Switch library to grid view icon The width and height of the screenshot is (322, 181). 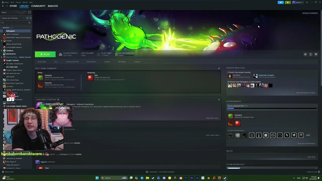pyautogui.click(x=29, y=12)
